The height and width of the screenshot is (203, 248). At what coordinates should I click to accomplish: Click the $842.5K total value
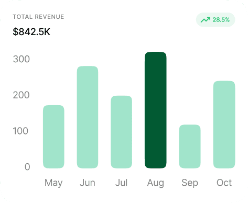point(31,32)
